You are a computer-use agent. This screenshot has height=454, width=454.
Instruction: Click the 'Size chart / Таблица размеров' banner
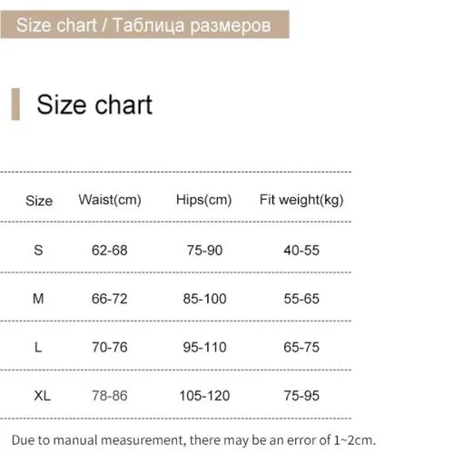[x=144, y=25]
